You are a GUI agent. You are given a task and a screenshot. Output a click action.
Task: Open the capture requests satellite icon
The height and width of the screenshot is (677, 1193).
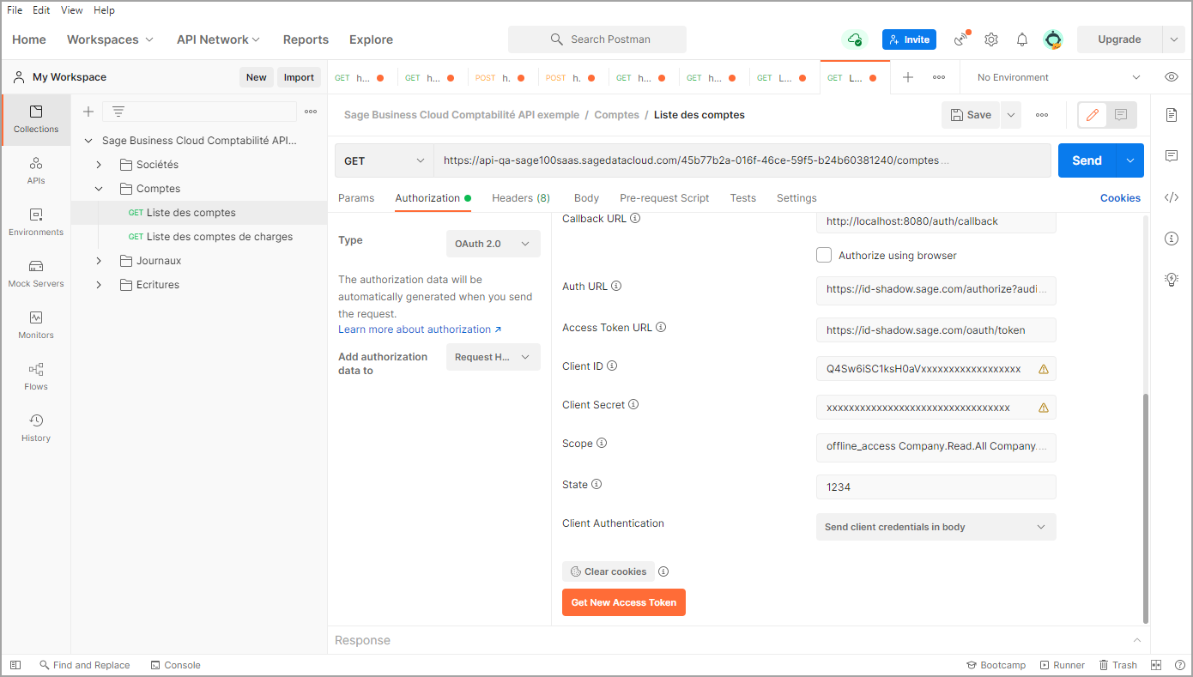[962, 39]
